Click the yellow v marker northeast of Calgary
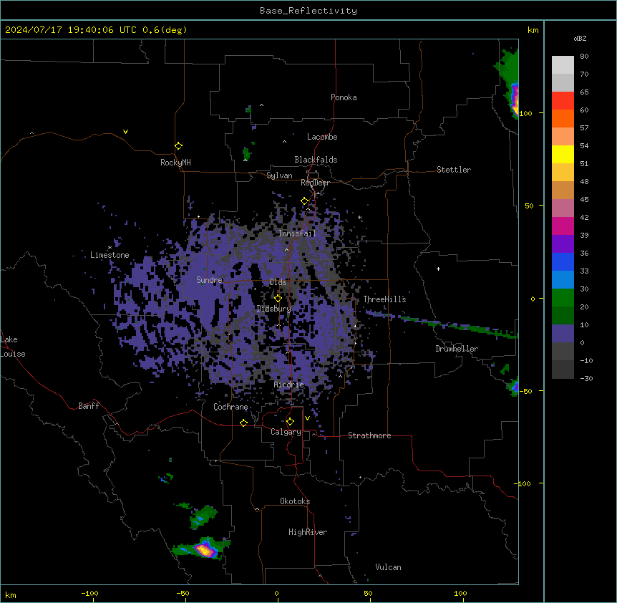Viewport: 617px width, 603px height. (307, 418)
